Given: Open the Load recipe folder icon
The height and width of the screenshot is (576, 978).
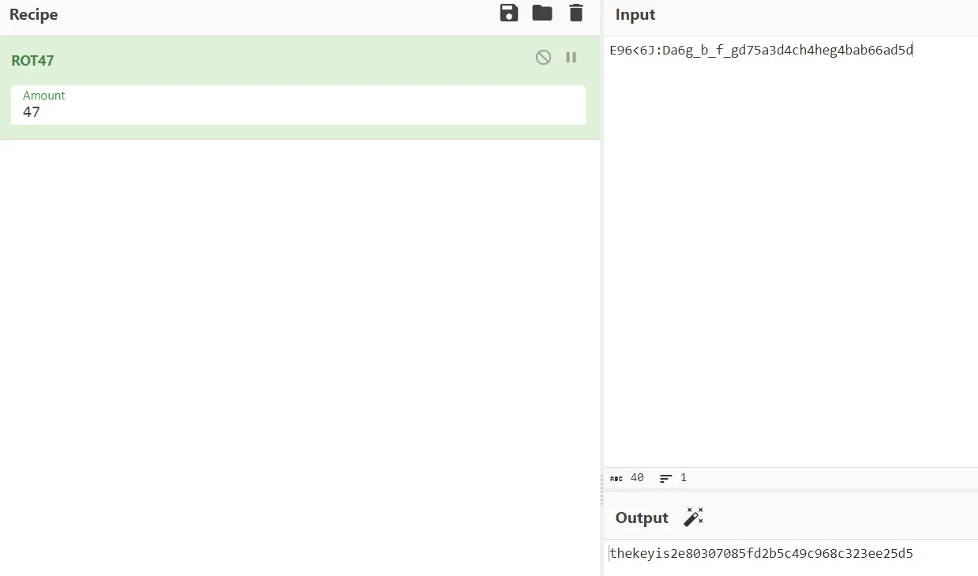Looking at the screenshot, I should tap(542, 13).
